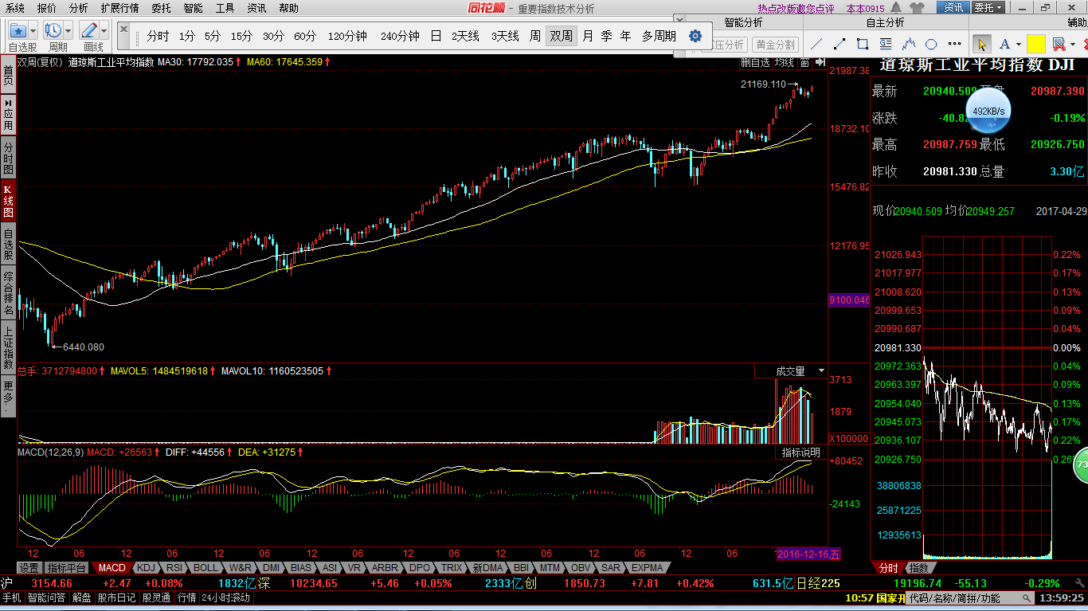Expand the 周期 dropdown arrow

(68, 31)
